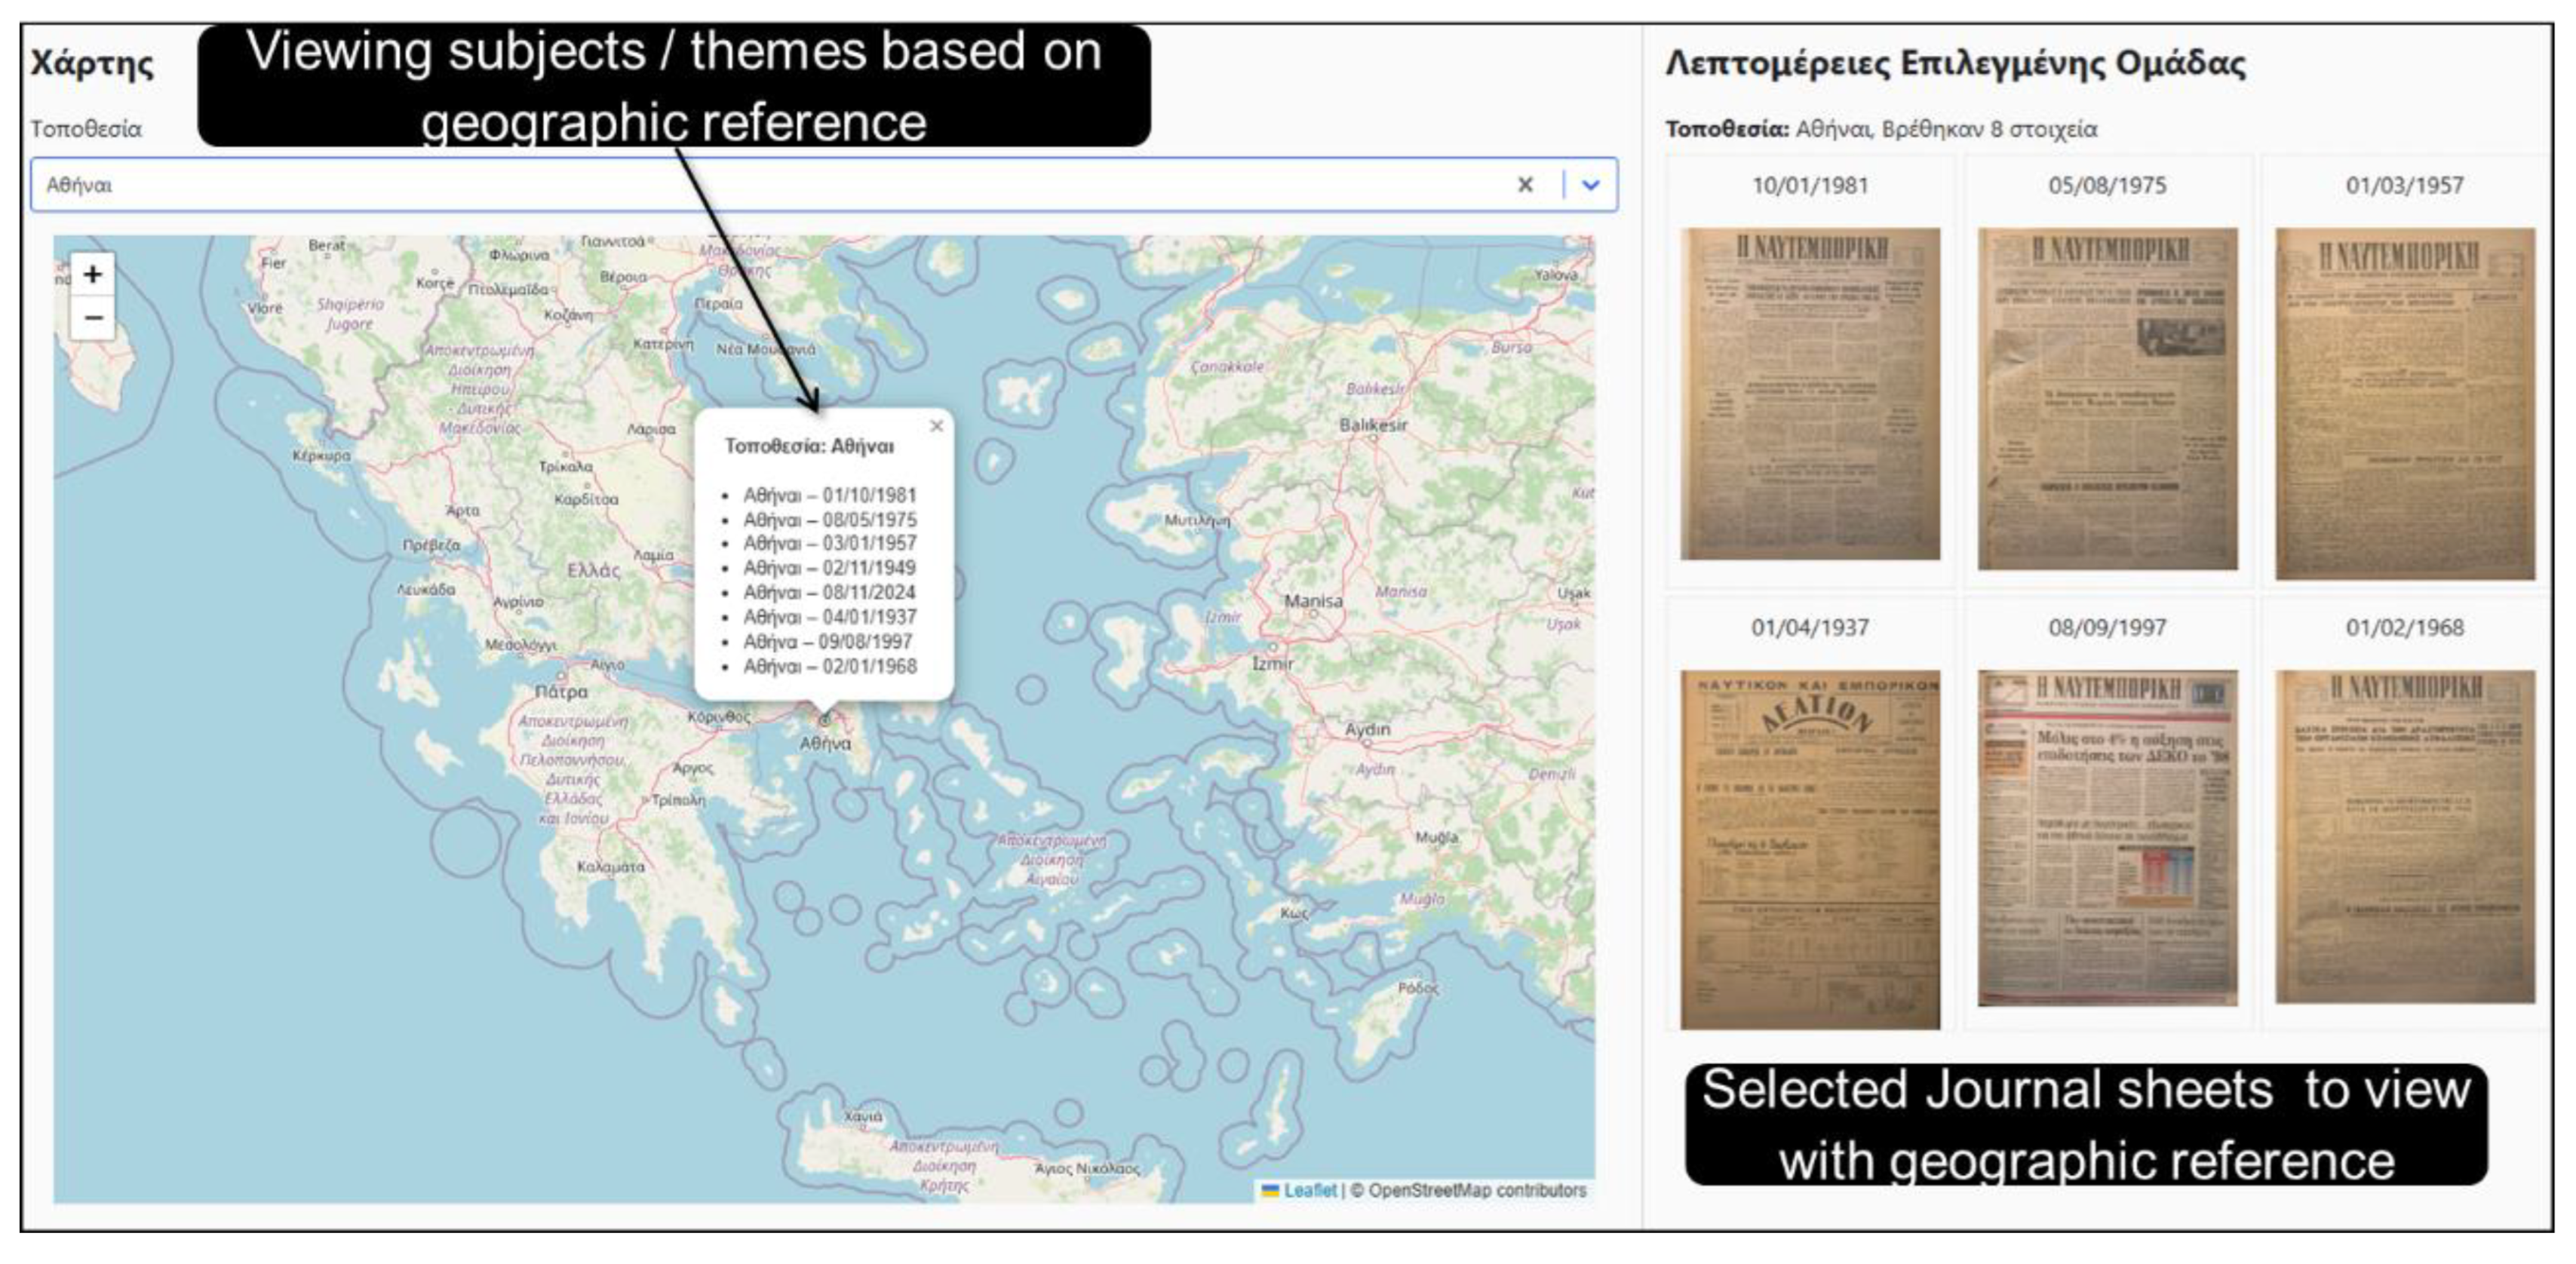The width and height of the screenshot is (2576, 1264).
Task: Click the date label 01/02/1968
Action: (x=2405, y=628)
